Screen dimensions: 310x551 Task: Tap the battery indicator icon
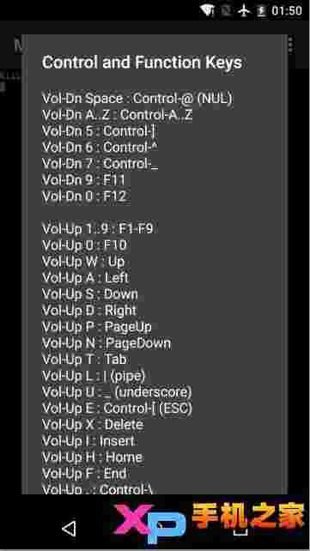262,10
